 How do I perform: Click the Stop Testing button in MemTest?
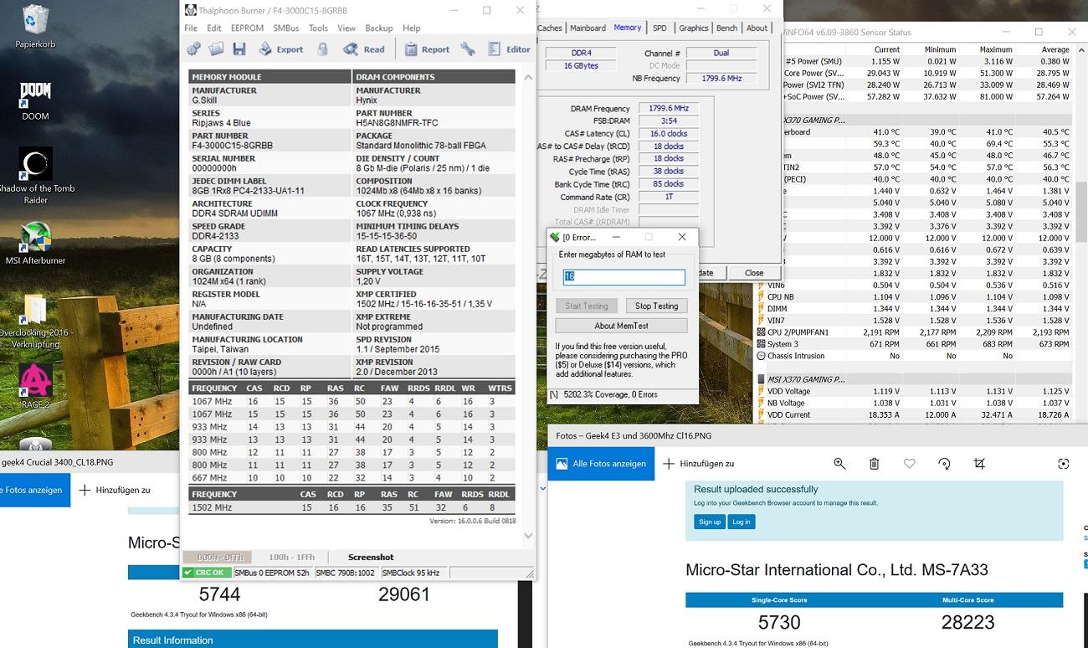656,306
